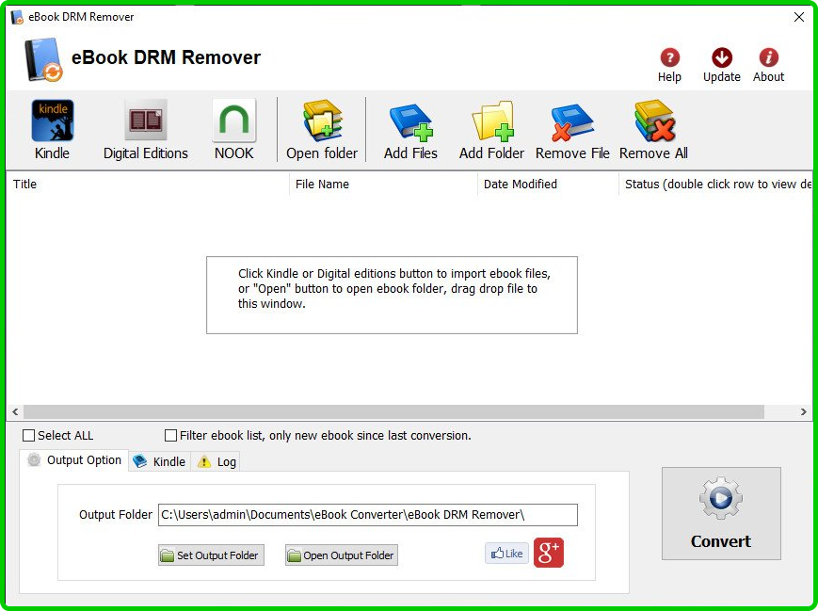Click inside the Output Folder path field

[x=368, y=515]
